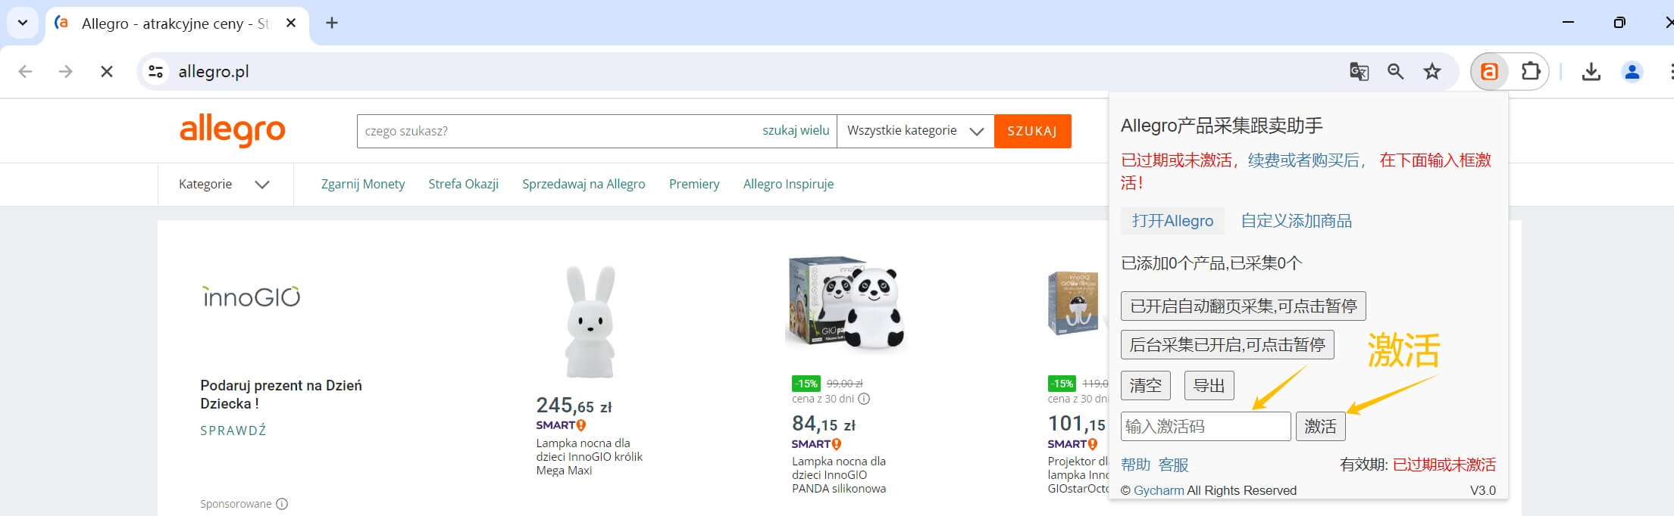
Task: Open the Chrome extensions puzzle menu
Action: click(1531, 72)
